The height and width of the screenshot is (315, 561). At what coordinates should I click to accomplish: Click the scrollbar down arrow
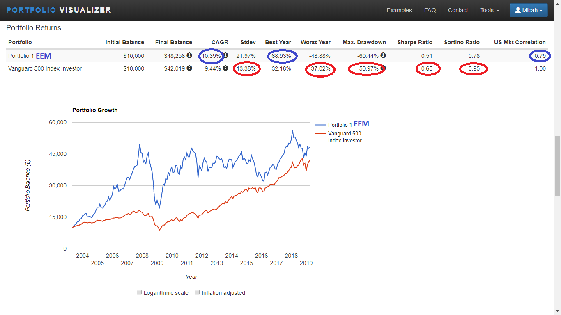click(x=557, y=311)
